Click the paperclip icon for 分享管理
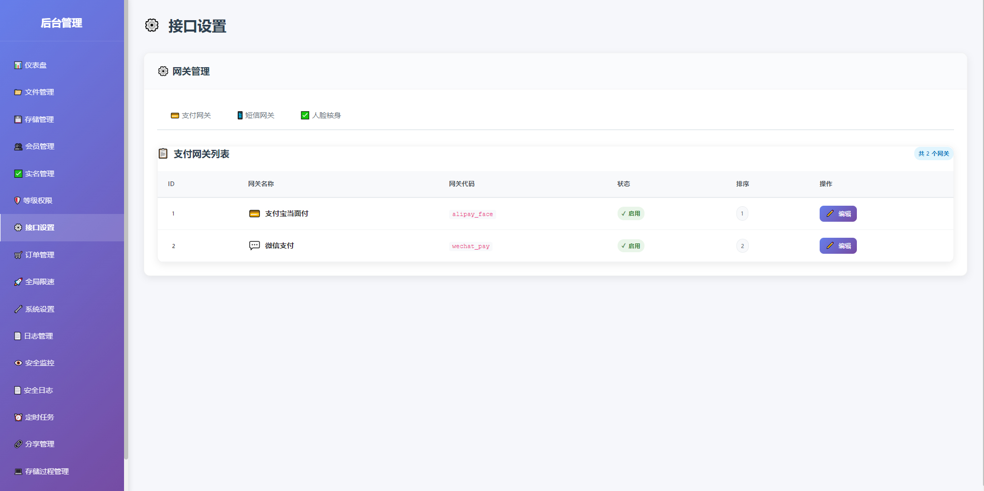Screen dimensions: 984x491 [18, 444]
